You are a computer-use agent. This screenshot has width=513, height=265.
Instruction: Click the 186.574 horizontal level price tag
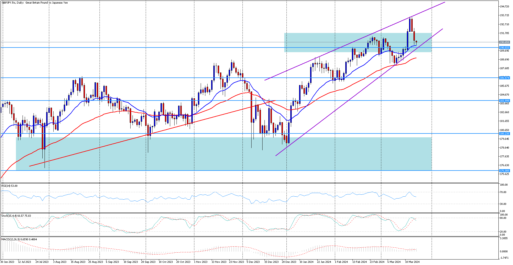(504, 78)
